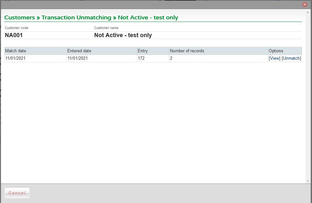Click the scrollbar down arrow
The width and height of the screenshot is (312, 203).
(308, 181)
